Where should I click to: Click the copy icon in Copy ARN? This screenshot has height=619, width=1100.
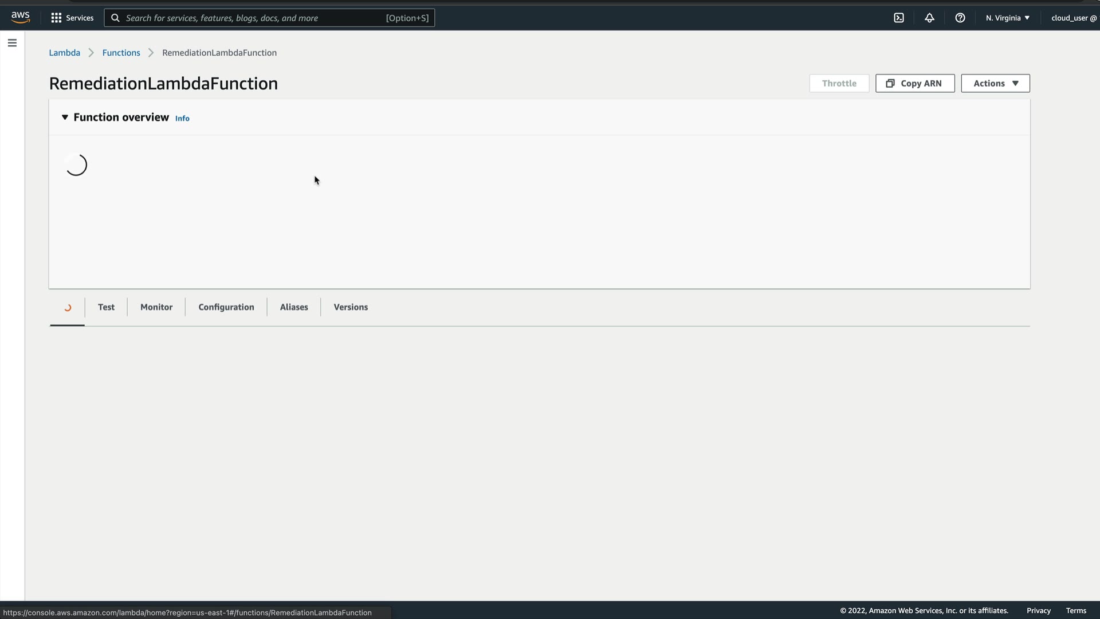[890, 83]
